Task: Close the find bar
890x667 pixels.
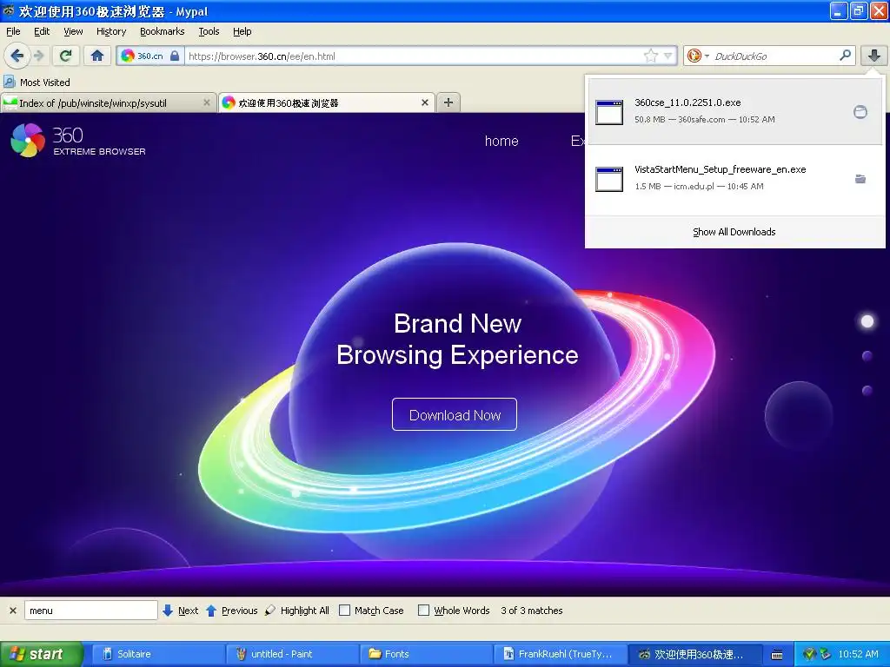Action: click(12, 611)
